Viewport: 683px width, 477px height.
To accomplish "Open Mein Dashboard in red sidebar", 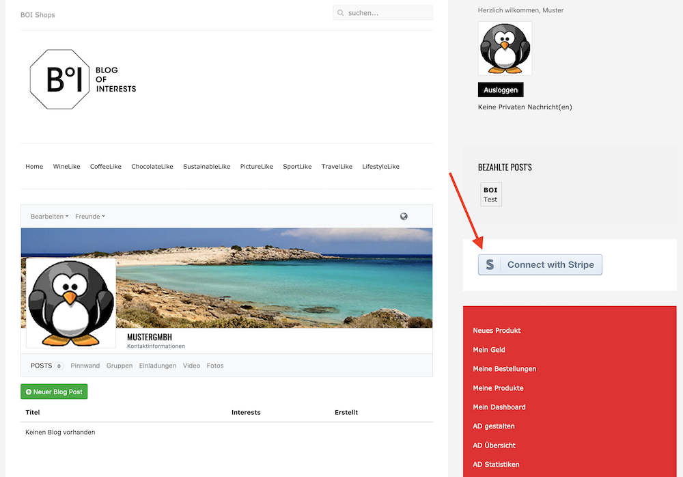I will [x=499, y=407].
